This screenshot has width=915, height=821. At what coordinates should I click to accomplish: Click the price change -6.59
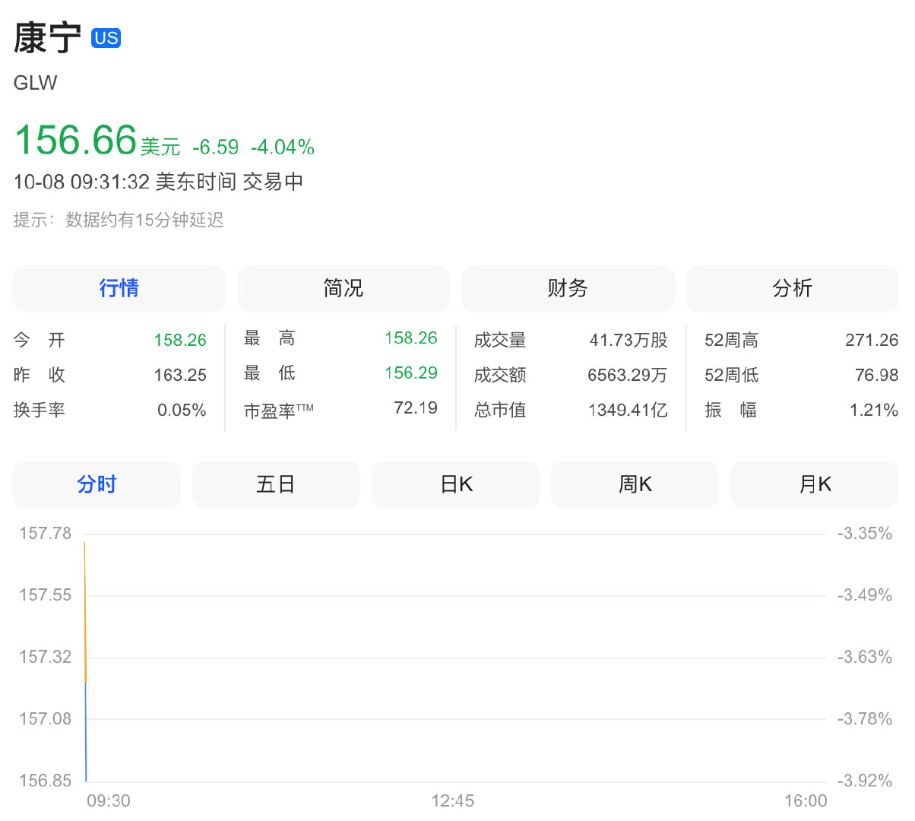(216, 147)
